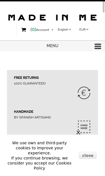This screenshot has width=105, height=176.
Task: Click the FREE RETURNS heading
Action: 26,78
